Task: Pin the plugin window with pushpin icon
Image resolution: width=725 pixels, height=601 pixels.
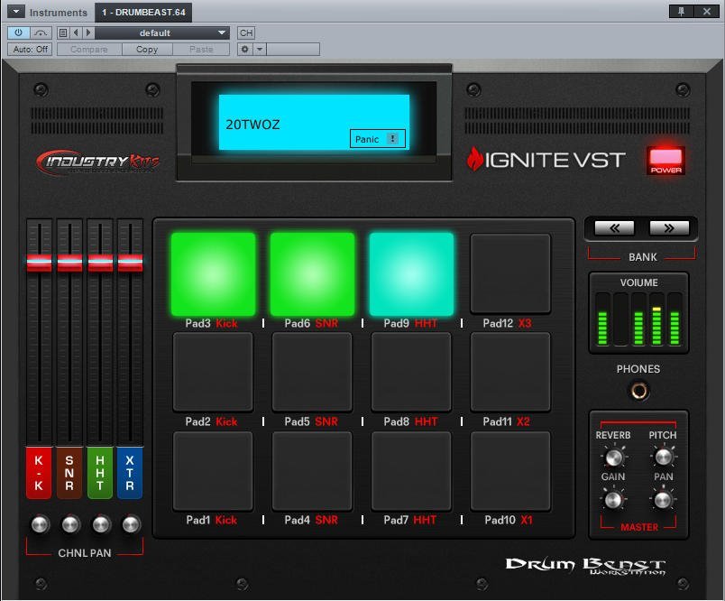Action: (x=681, y=12)
